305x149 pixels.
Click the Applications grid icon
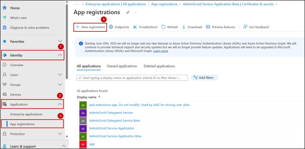coord(4,104)
